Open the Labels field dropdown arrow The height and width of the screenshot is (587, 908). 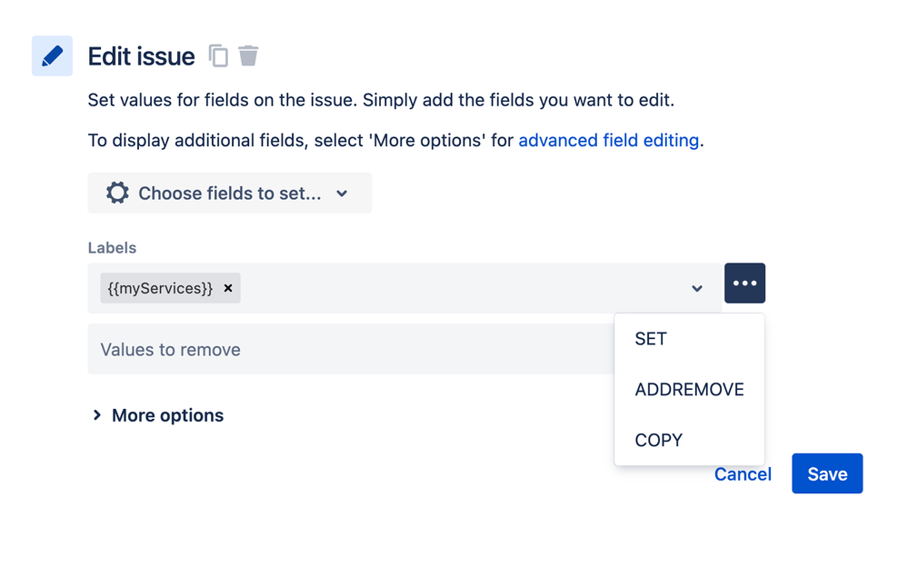click(697, 288)
